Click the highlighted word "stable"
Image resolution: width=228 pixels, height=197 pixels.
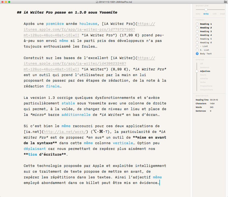[68, 103]
